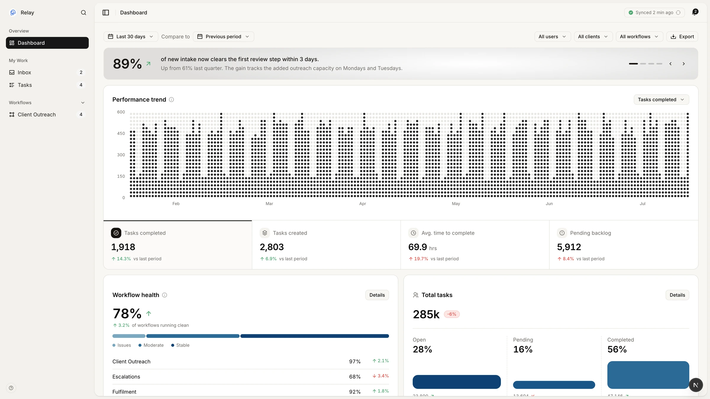Click the 5,912 pending backlog value
Image resolution: width=710 pixels, height=399 pixels.
[569, 247]
